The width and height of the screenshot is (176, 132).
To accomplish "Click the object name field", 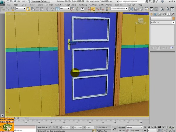I will [x=161, y=19].
